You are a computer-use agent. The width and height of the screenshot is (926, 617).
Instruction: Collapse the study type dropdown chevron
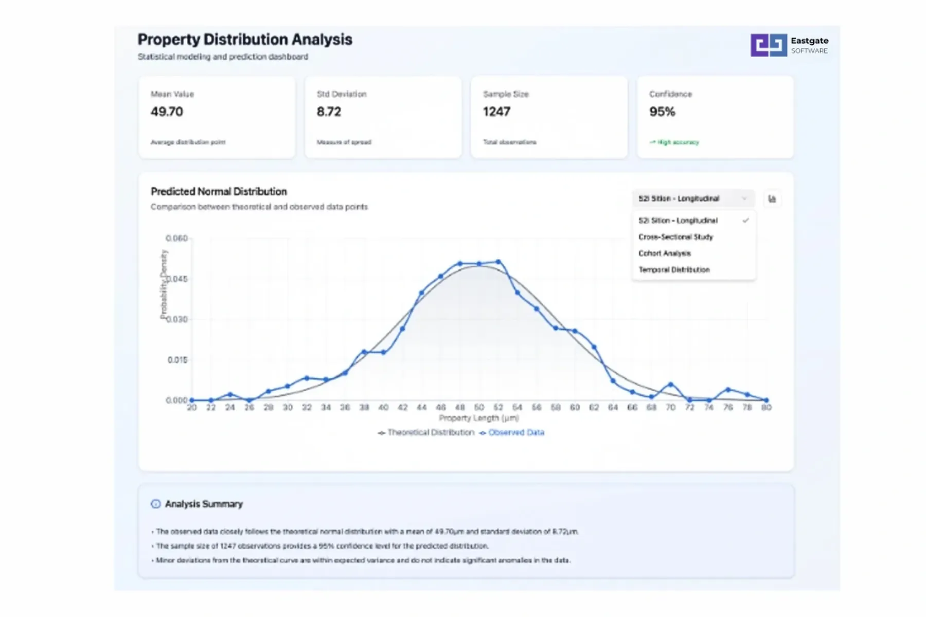click(744, 198)
